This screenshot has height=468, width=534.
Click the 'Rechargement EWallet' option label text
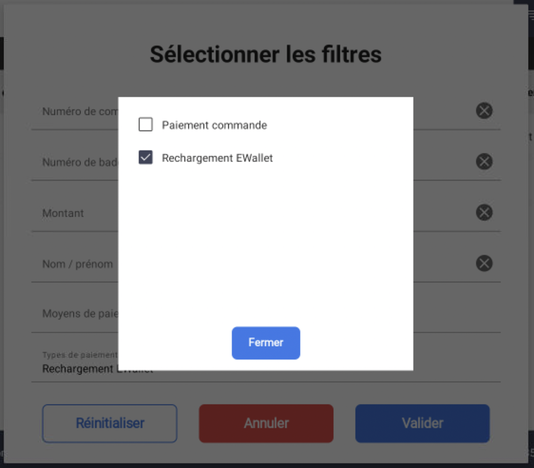217,158
